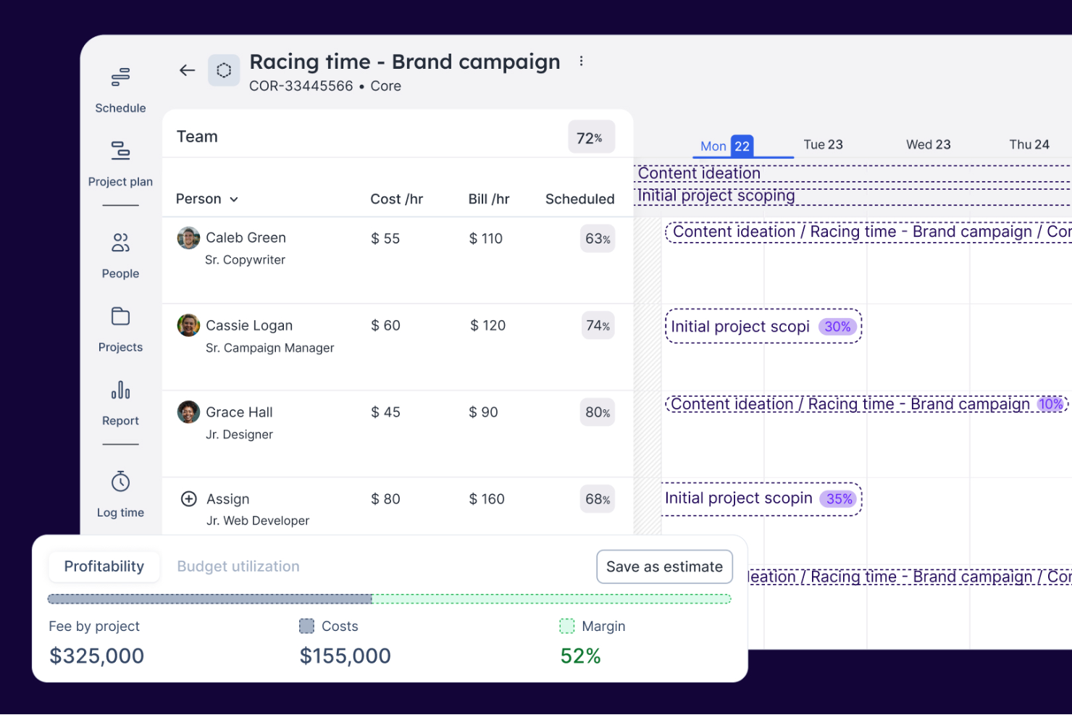Screen dimensions: 1072x715
Task: Open the project options kebab menu
Action: [582, 61]
